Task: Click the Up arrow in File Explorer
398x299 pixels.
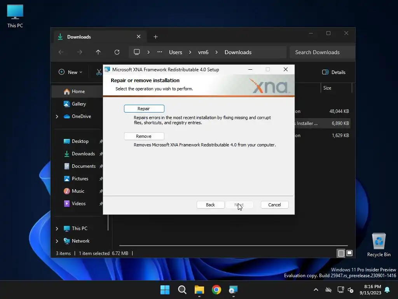Action: (98, 52)
